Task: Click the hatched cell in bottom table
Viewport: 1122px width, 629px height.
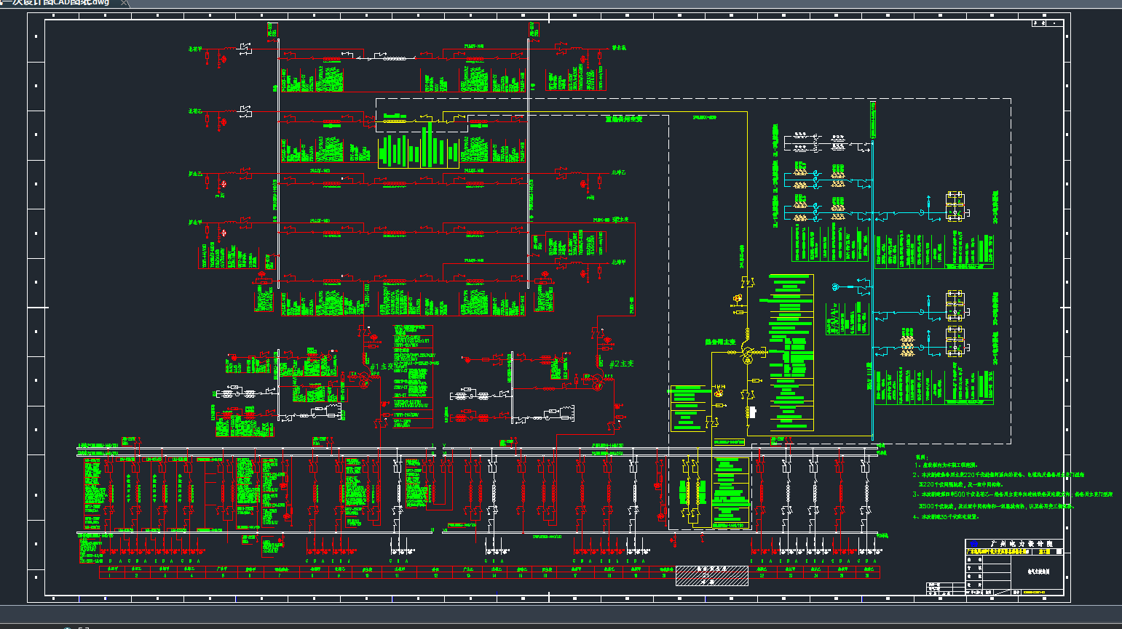Action: pos(711,575)
